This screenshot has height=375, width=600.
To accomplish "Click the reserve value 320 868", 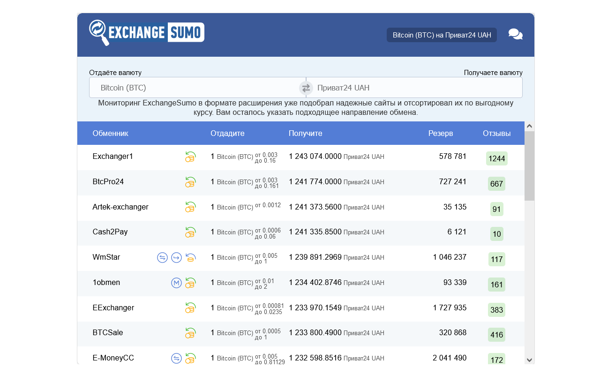I will pyautogui.click(x=453, y=333).
